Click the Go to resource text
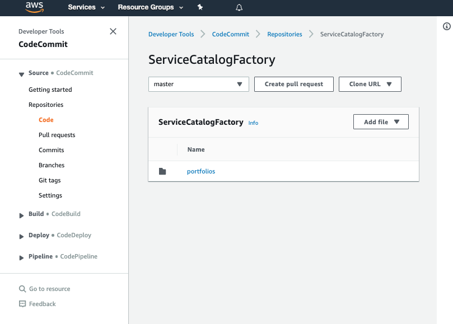This screenshot has width=453, height=324. (50, 289)
